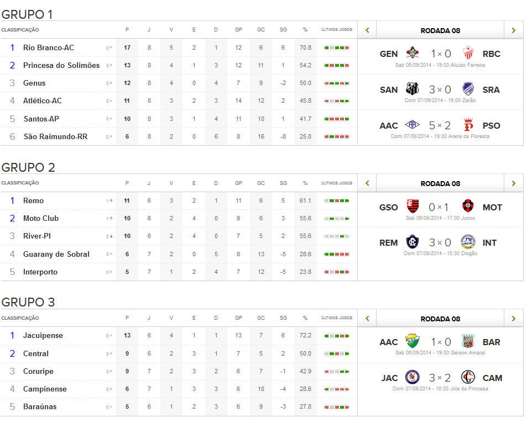527x423 pixels.
Task: Click the Santos-AP crest beside SAN
Action: tap(413, 89)
